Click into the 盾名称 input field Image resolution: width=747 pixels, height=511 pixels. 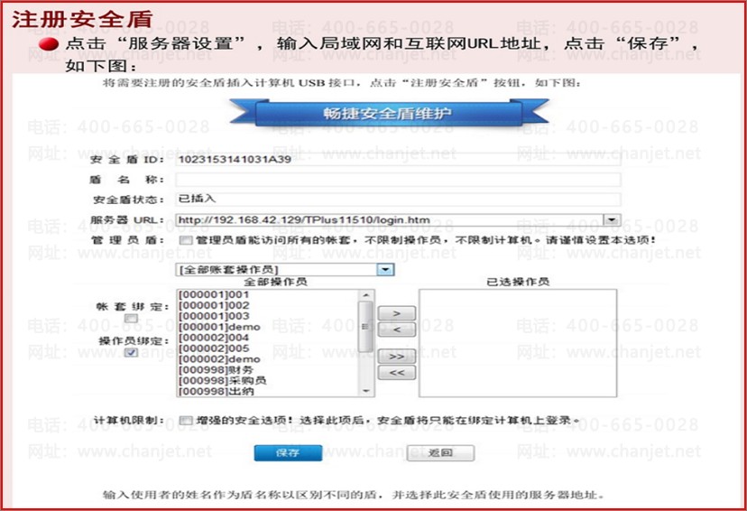point(398,180)
